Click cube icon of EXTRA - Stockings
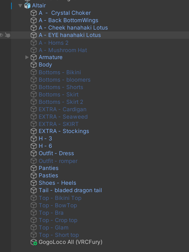 point(34,131)
